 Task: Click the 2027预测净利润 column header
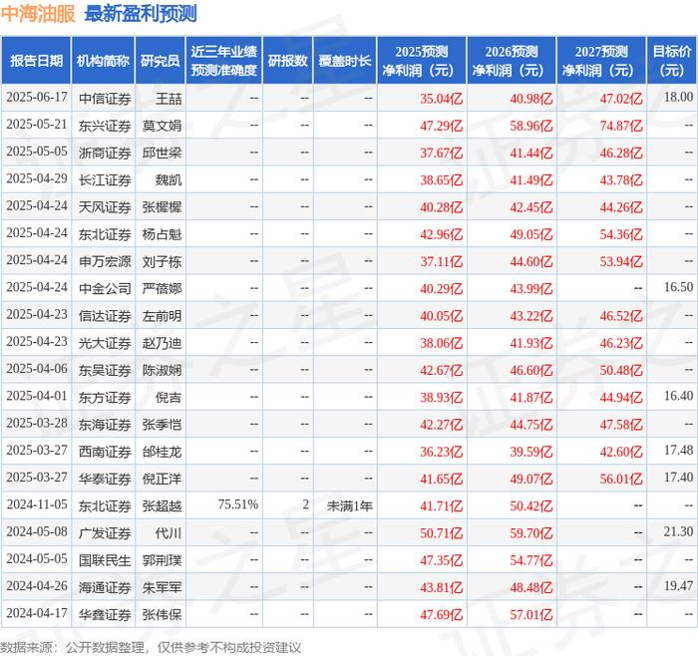(x=601, y=61)
